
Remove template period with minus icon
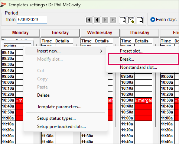click(140, 20)
